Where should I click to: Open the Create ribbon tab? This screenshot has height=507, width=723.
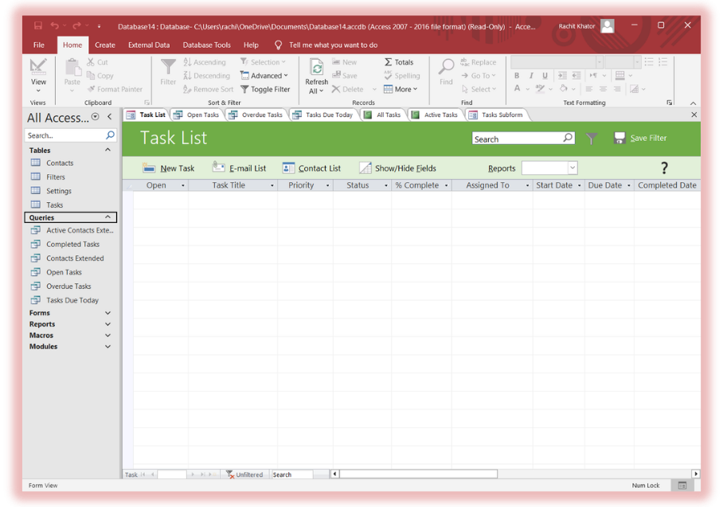[x=105, y=45]
